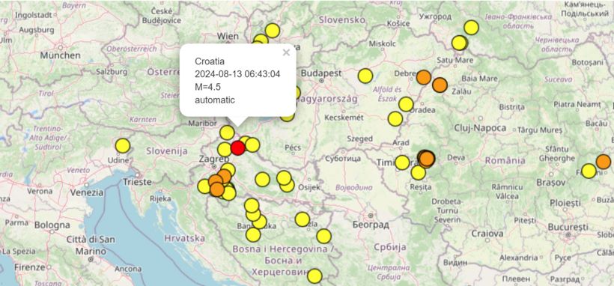Select the yellow marker at bottom near Херцеговина
This screenshot has width=614, height=286.
pos(314,276)
